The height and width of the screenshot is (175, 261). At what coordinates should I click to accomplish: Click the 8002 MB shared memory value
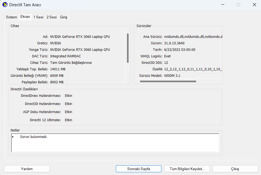[57, 82]
